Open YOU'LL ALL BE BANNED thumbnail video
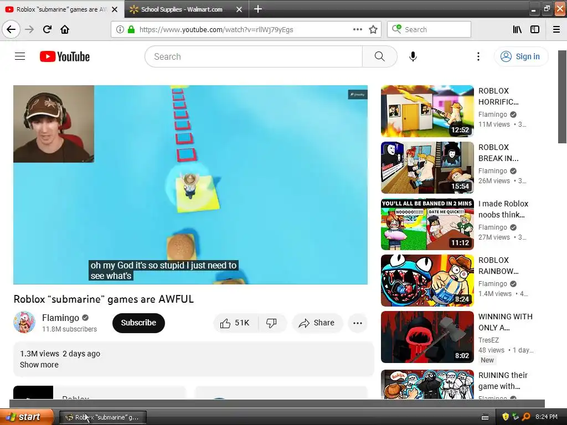The width and height of the screenshot is (567, 425). pos(427,224)
